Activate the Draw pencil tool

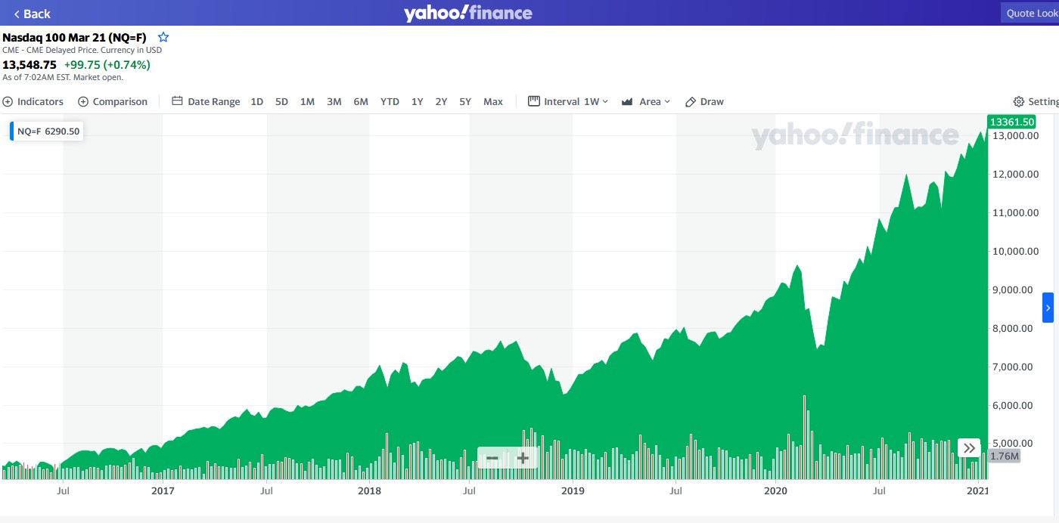pos(704,101)
